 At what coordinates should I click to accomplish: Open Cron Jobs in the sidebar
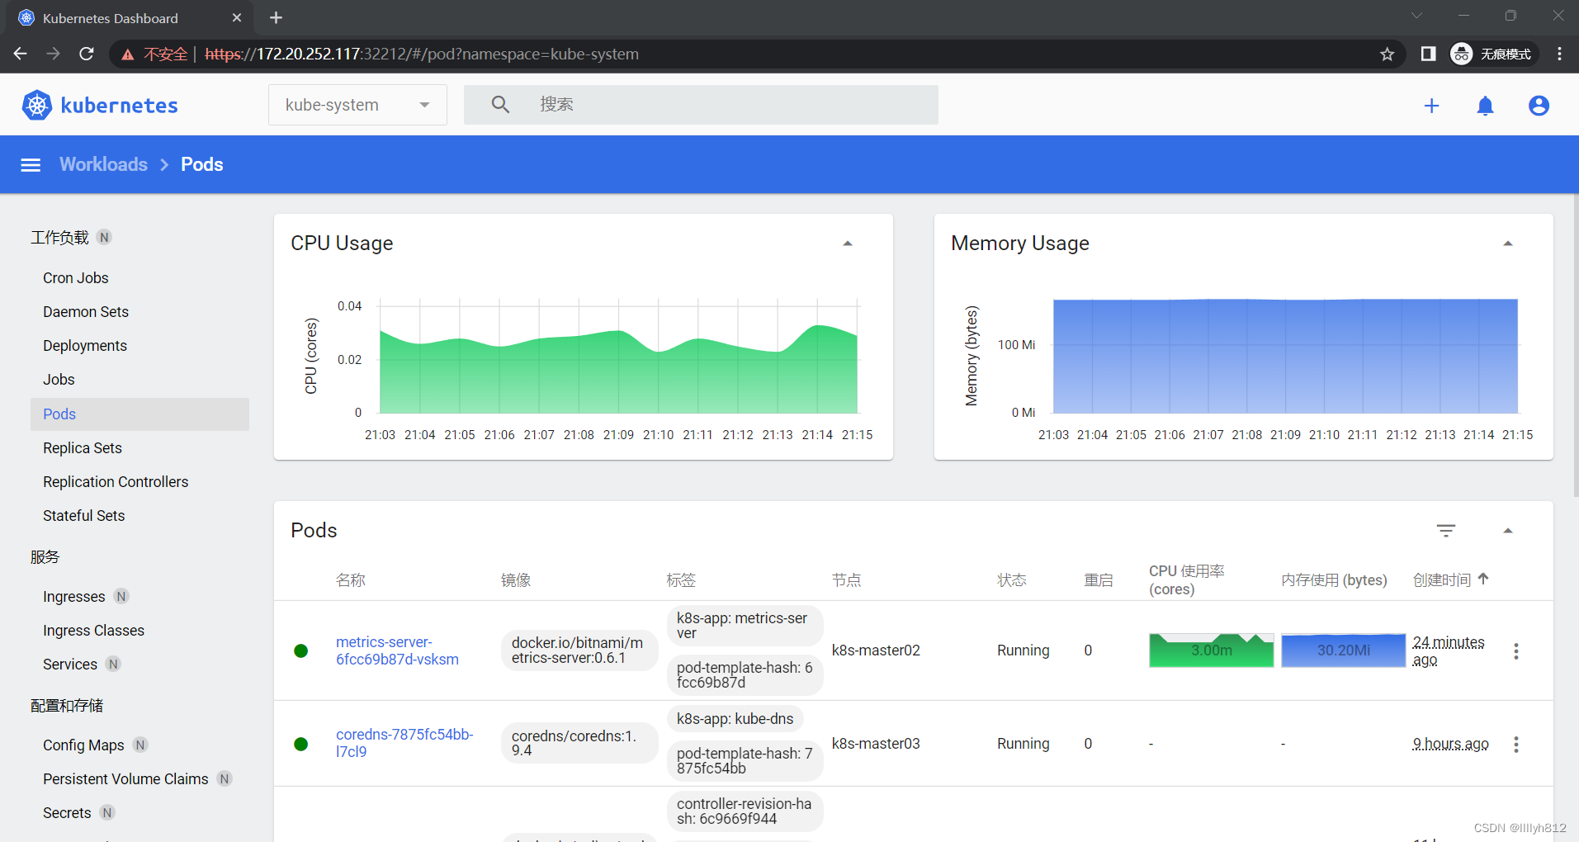click(x=76, y=278)
